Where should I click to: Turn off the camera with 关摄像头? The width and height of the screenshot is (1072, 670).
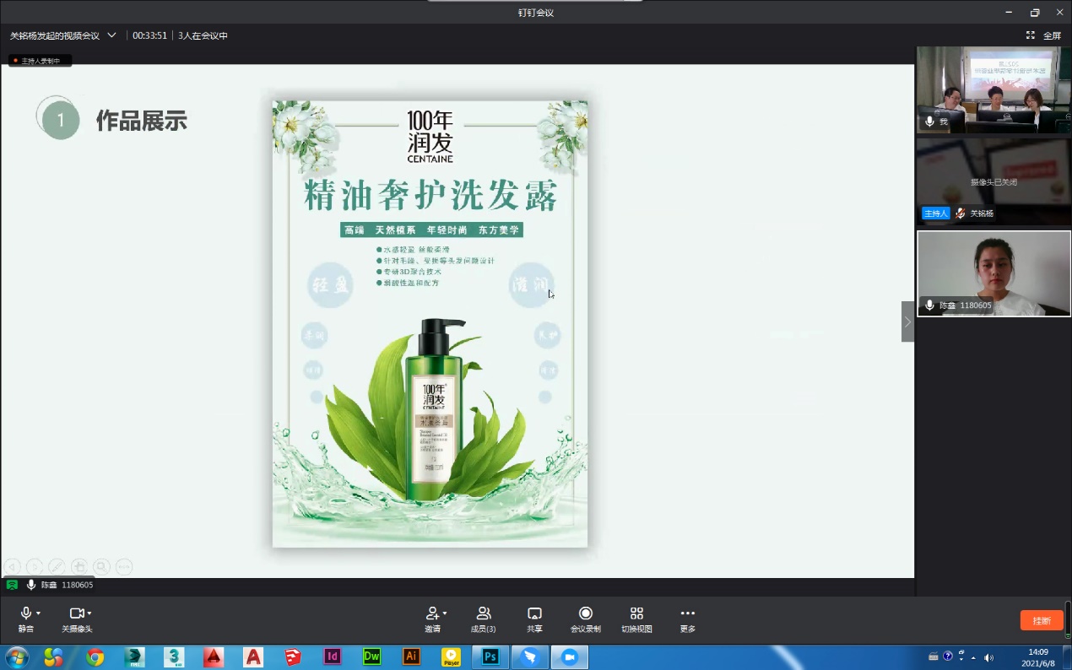click(77, 619)
